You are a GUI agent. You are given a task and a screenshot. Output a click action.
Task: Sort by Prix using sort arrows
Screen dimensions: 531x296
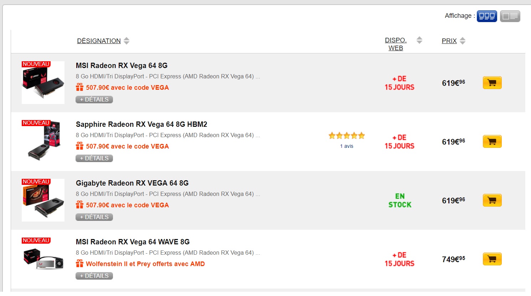463,41
